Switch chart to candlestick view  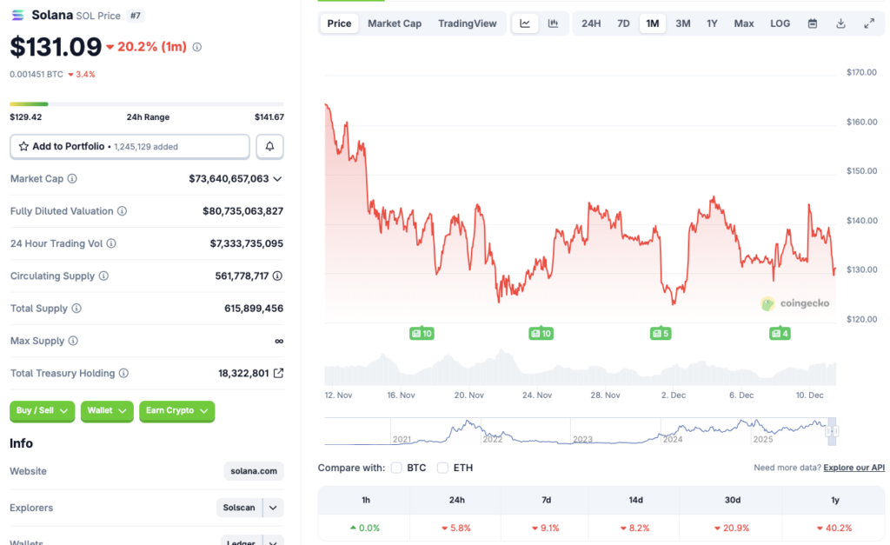pyautogui.click(x=553, y=23)
